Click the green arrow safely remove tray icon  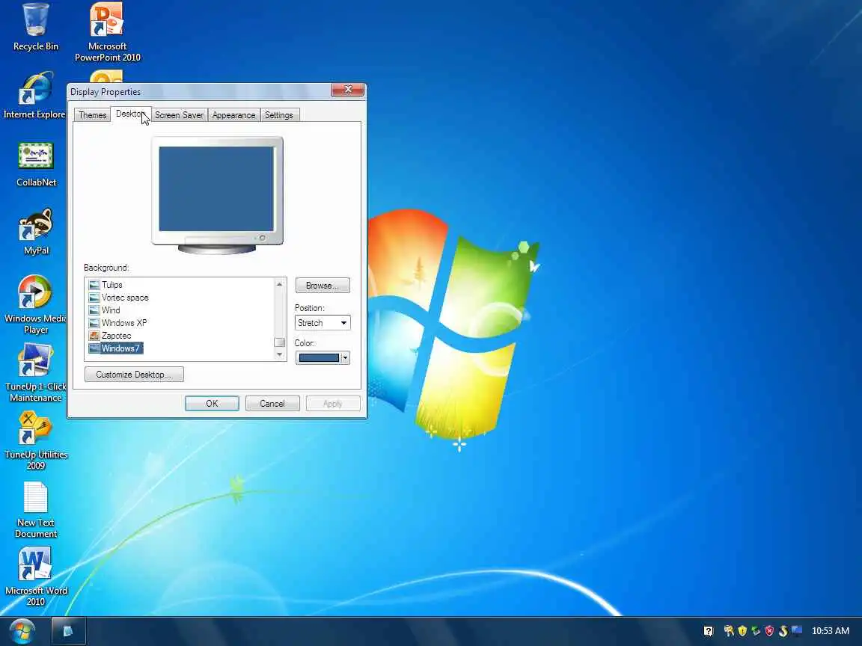(756, 631)
